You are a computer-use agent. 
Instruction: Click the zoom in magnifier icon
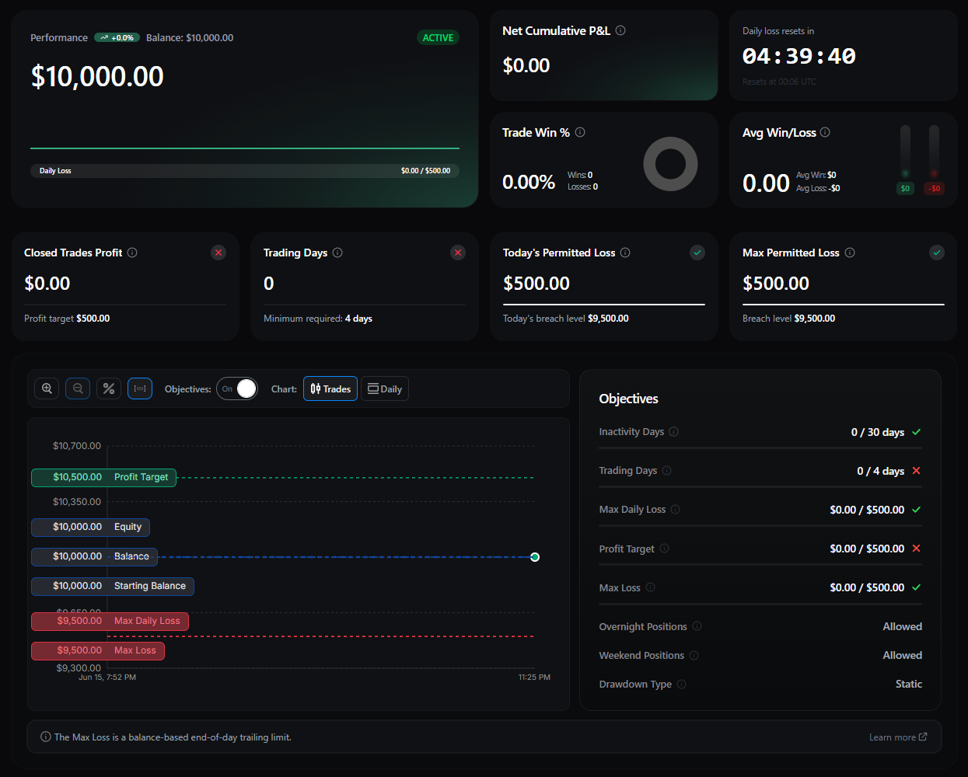pyautogui.click(x=47, y=388)
